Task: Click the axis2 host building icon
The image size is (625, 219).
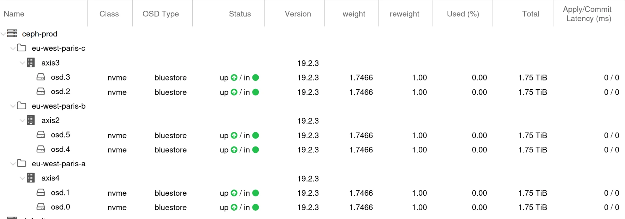Action: [31, 120]
